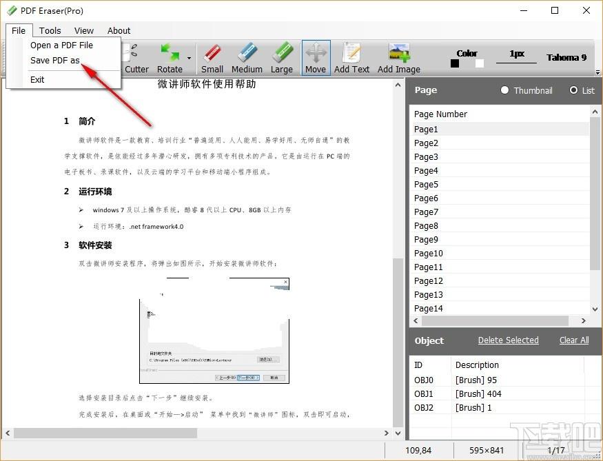Click document horizontal scroll right arrow
This screenshot has width=603, height=461.
point(387,433)
